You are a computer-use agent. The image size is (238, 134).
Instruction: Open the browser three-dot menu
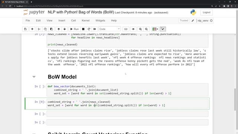pos(235,6)
